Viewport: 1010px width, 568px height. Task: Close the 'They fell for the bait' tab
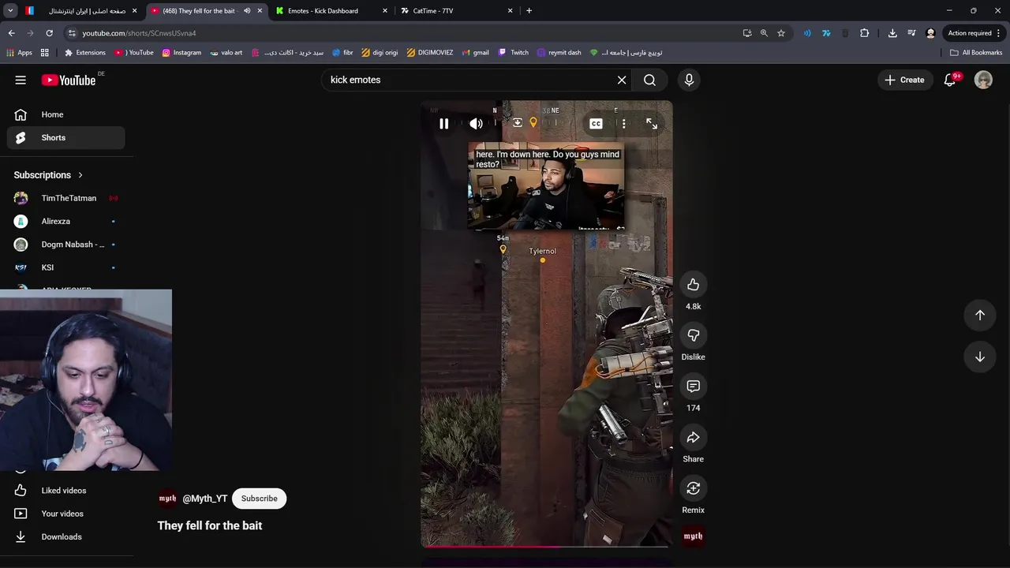[260, 11]
